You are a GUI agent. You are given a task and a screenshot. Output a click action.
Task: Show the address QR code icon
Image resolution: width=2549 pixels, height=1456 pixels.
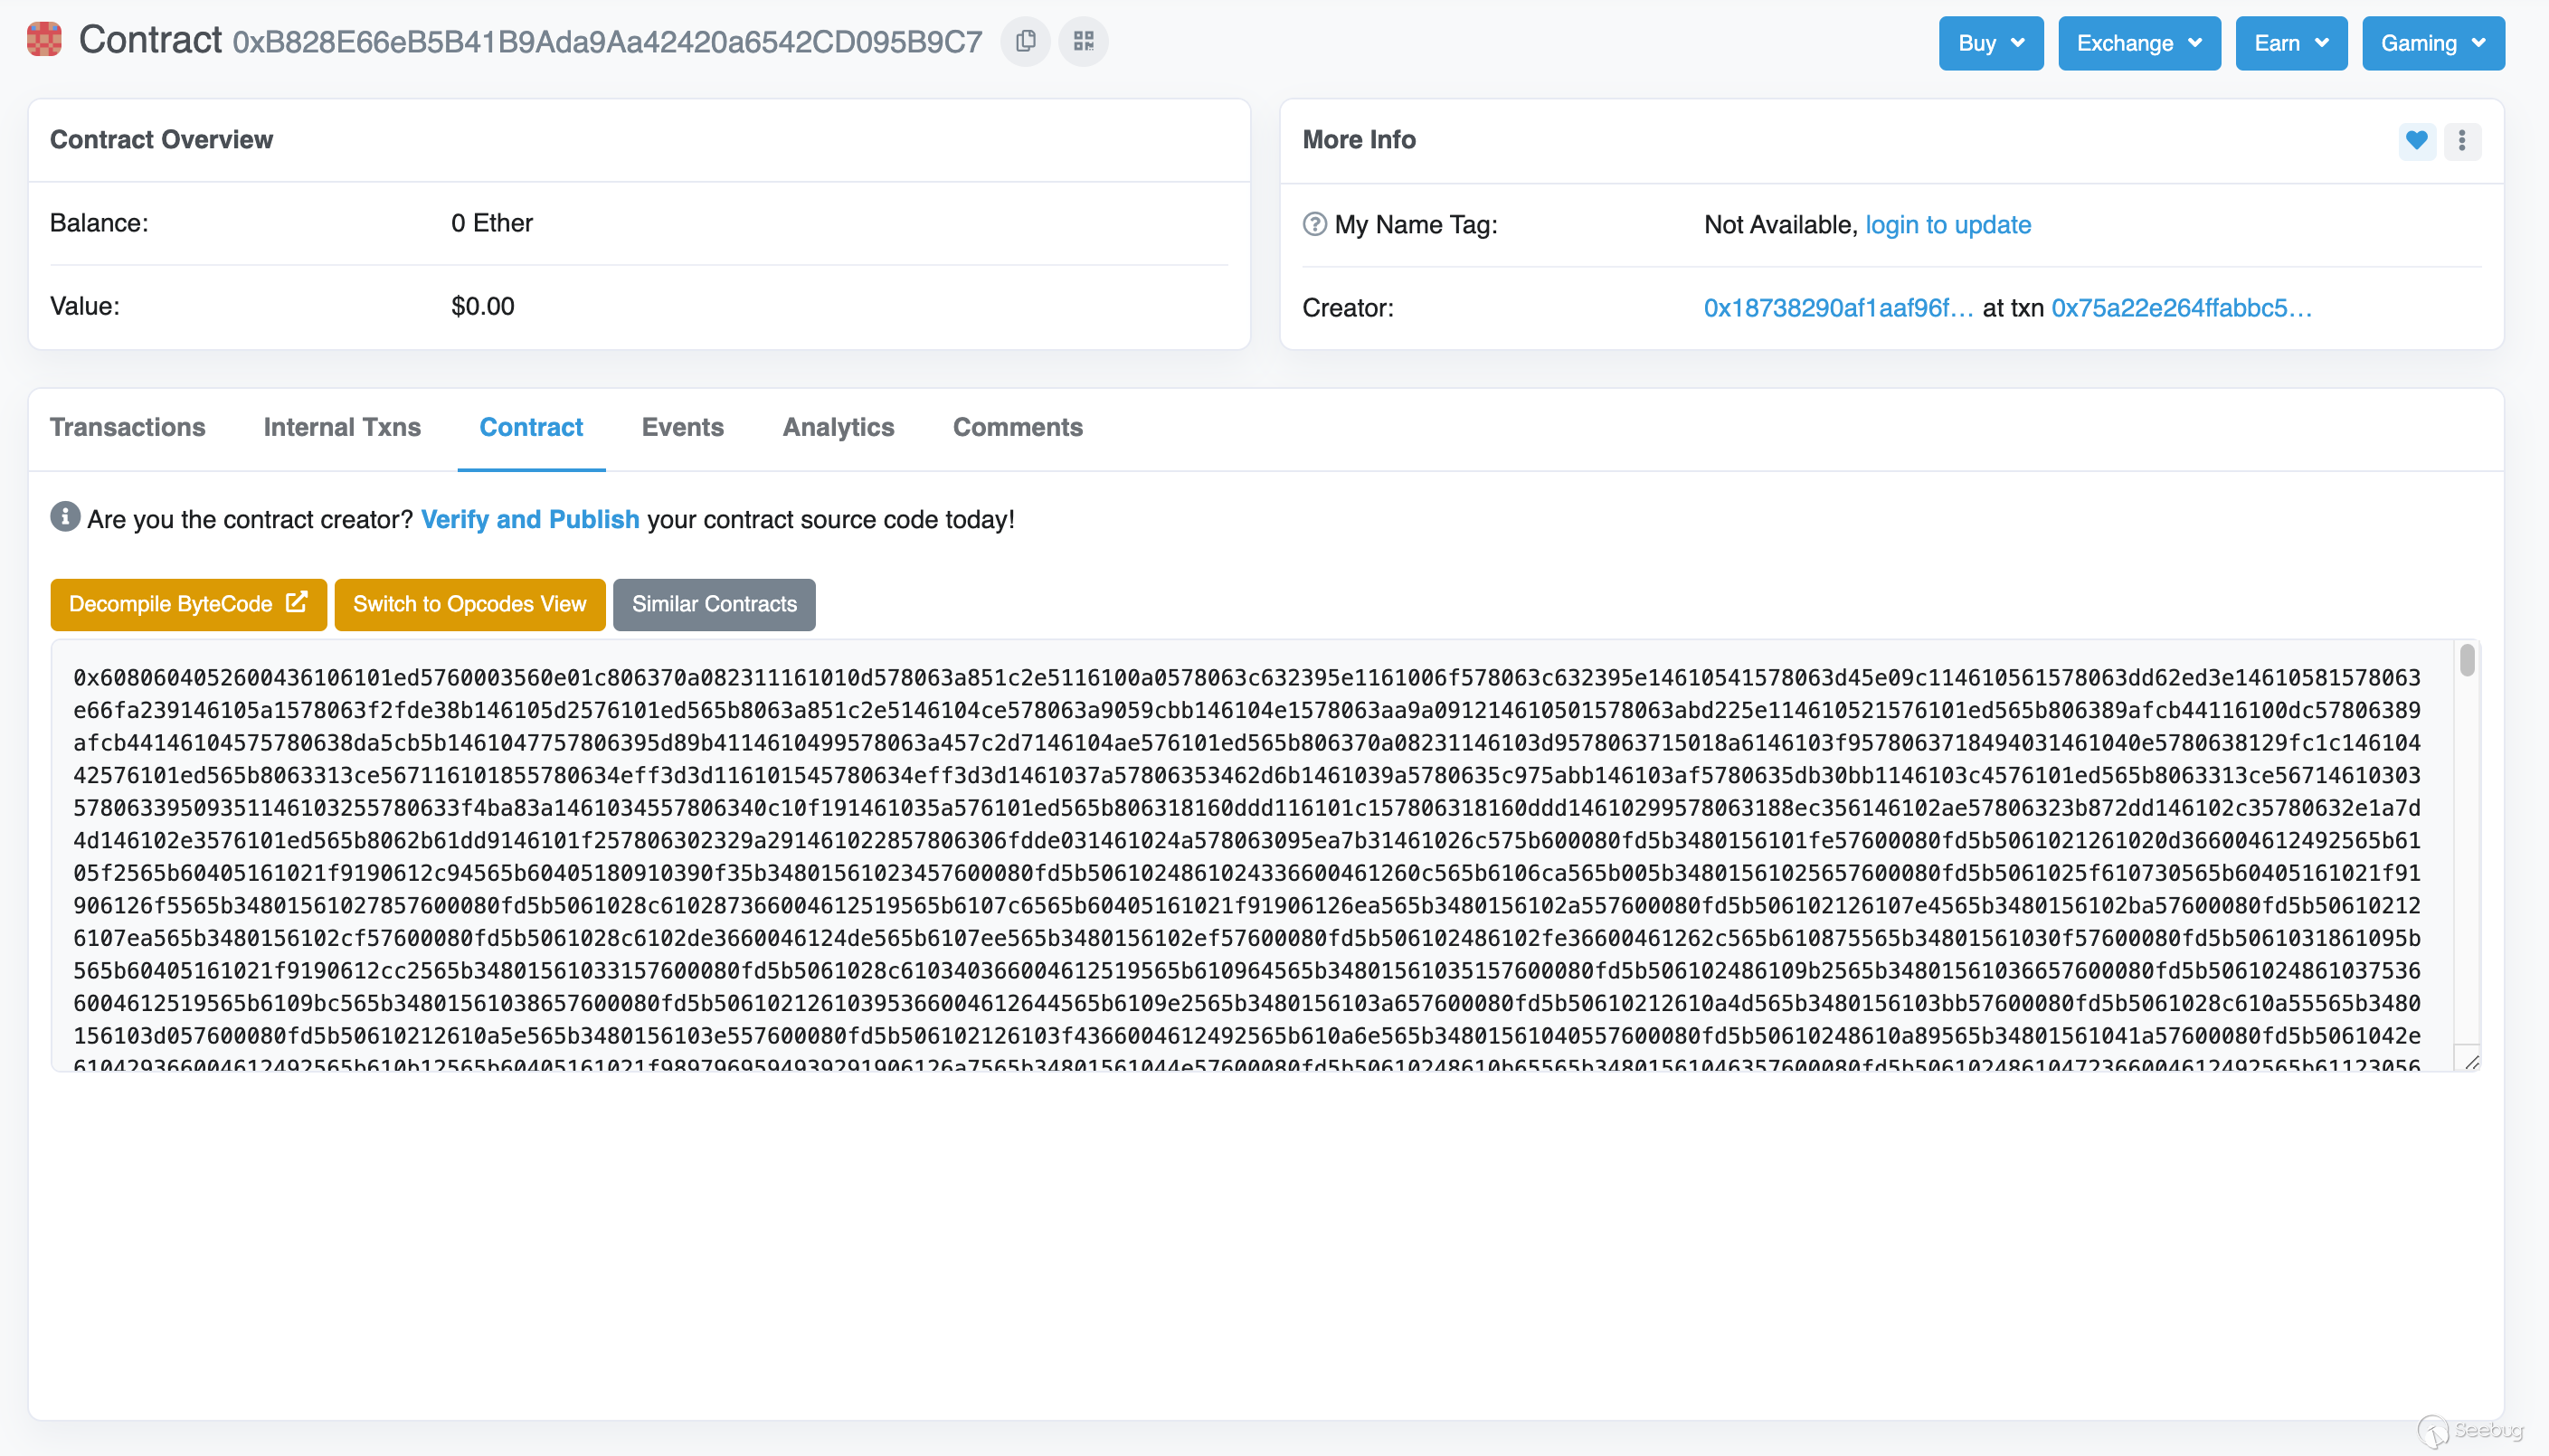pos(1083,42)
